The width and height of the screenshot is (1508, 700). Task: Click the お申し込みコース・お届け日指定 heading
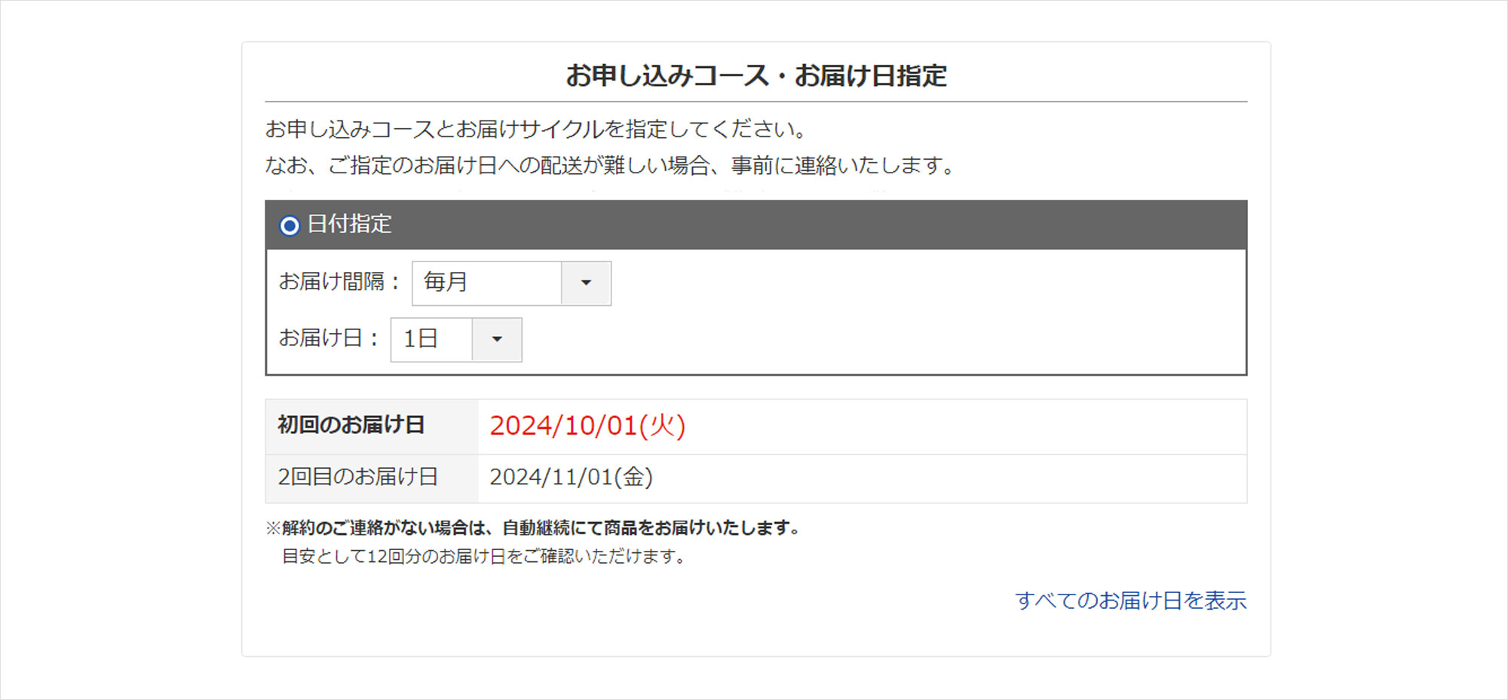pos(756,76)
